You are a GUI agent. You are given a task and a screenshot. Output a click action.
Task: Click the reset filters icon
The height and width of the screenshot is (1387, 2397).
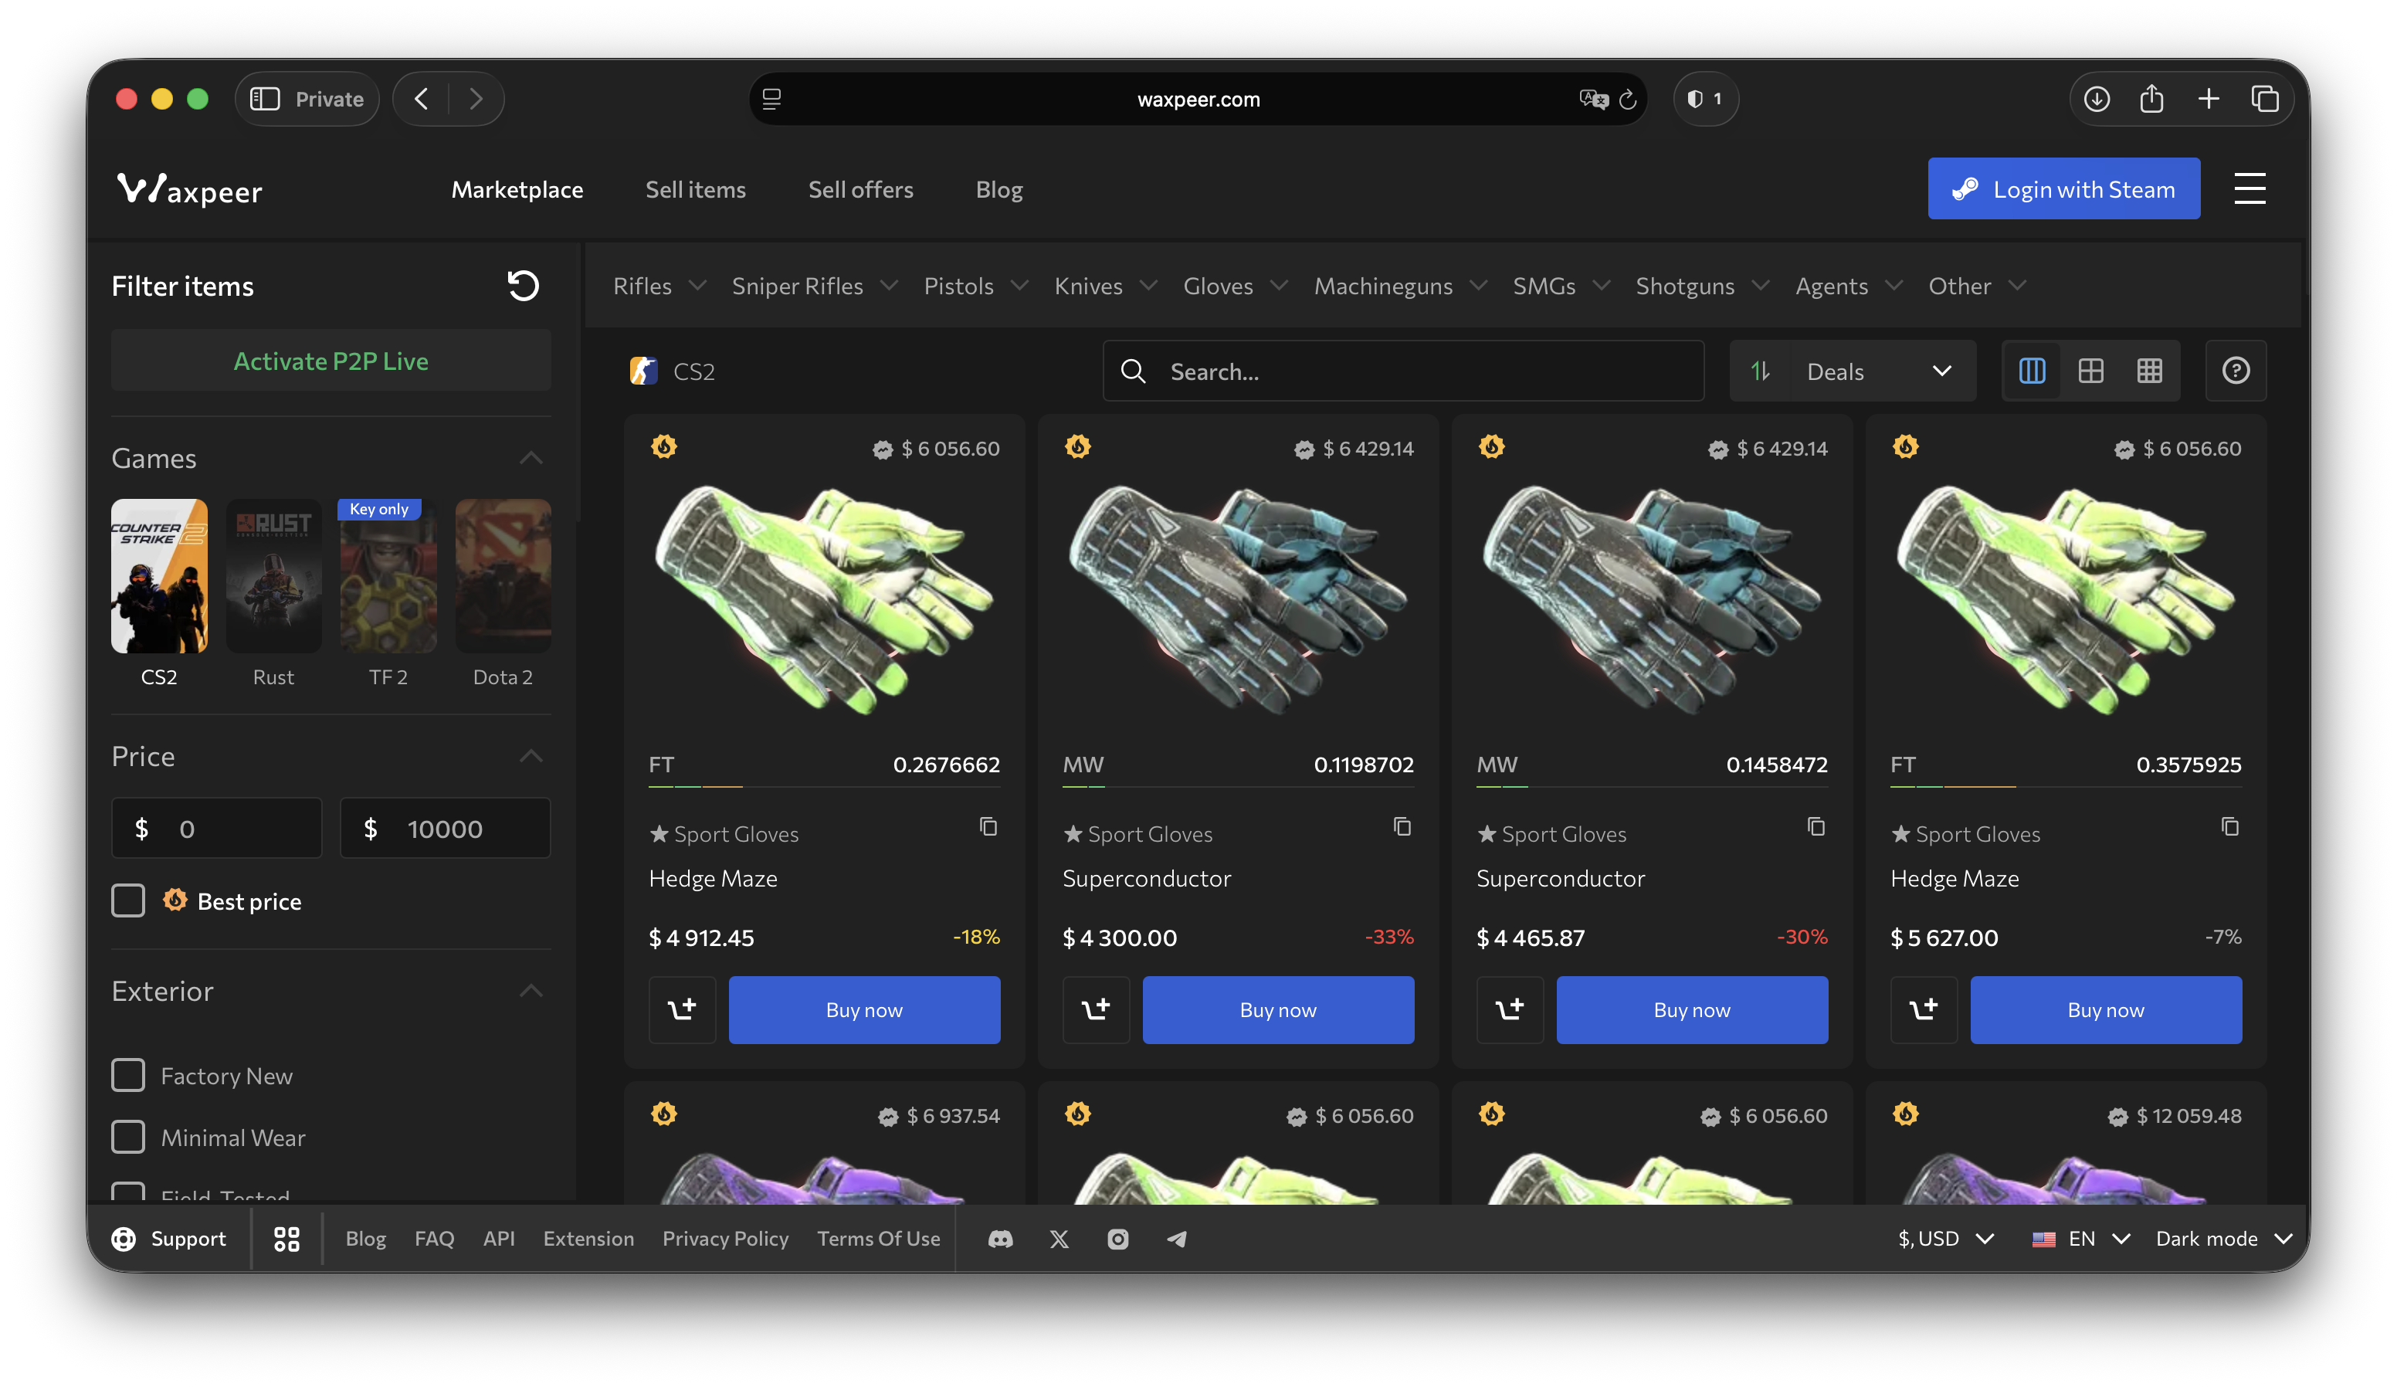point(522,286)
